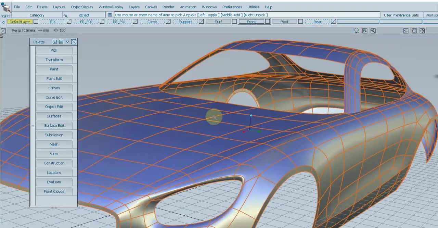Open the Palette dropdown triangle menu
The image size is (438, 228).
pos(67,42)
